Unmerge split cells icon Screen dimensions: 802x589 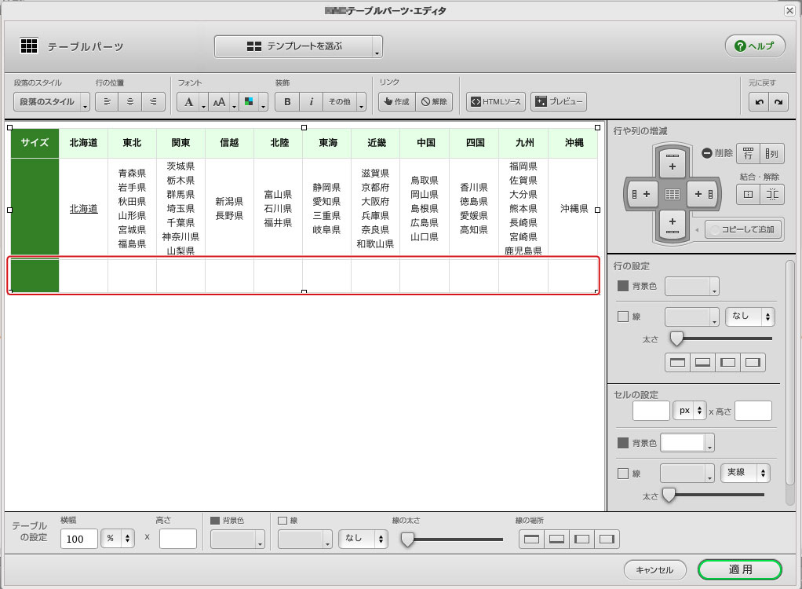point(772,195)
